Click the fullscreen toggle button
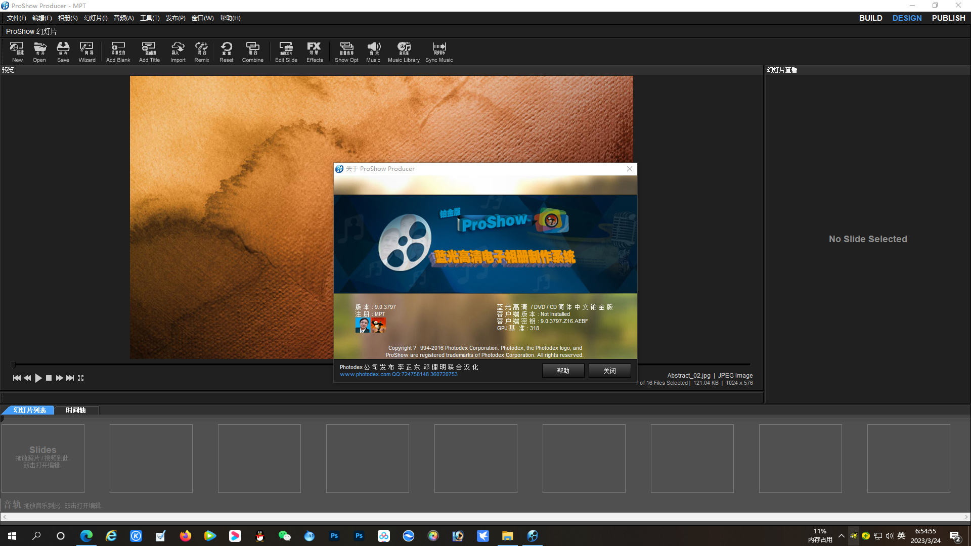971x546 pixels. click(x=81, y=378)
